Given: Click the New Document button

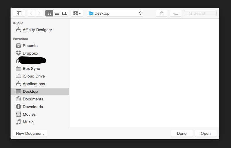Looking at the screenshot, I should [30, 133].
